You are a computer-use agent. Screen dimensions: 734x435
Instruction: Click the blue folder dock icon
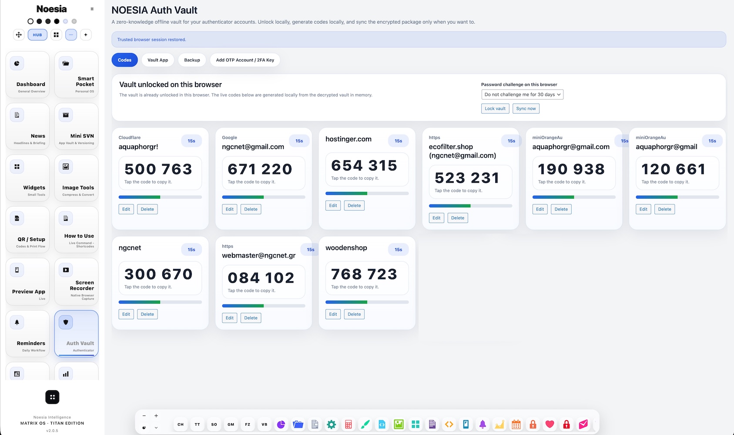(x=298, y=424)
